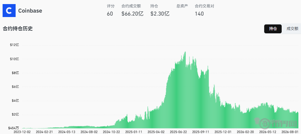The height and width of the screenshot is (134, 301).
Task: Click the blue Coinbase logo icon
Action: (x=9, y=10)
